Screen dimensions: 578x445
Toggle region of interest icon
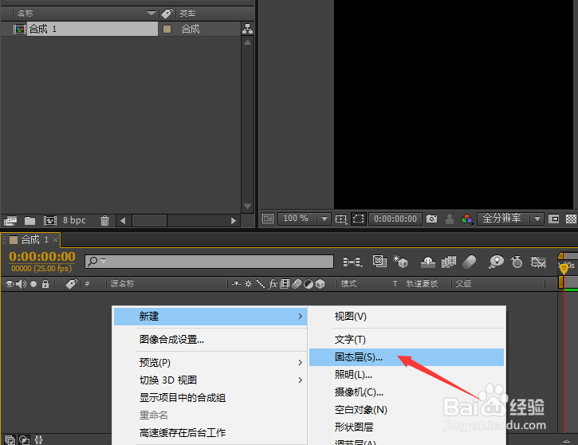[x=553, y=219]
